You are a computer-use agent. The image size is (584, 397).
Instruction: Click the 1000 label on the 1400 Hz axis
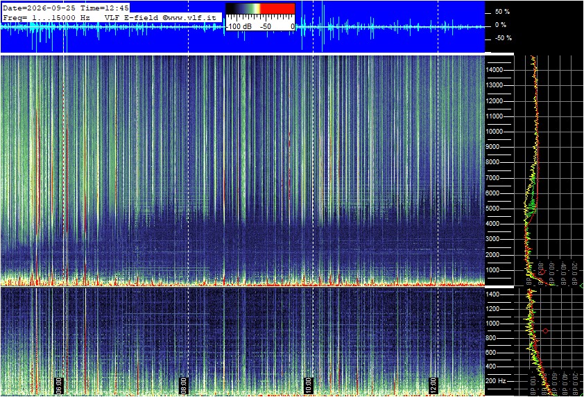[492, 324]
